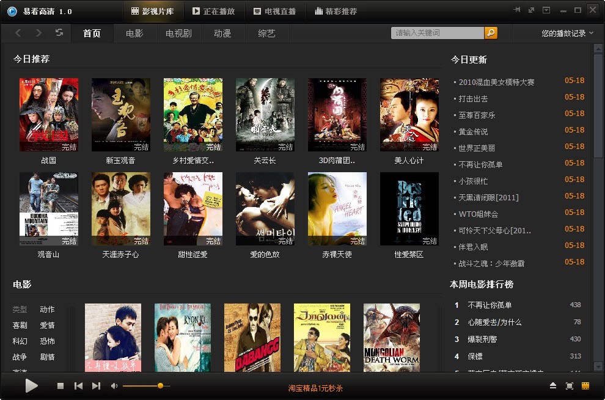This screenshot has width=605, height=400.
Task: Open the 观音山 movie poster
Action: point(49,209)
